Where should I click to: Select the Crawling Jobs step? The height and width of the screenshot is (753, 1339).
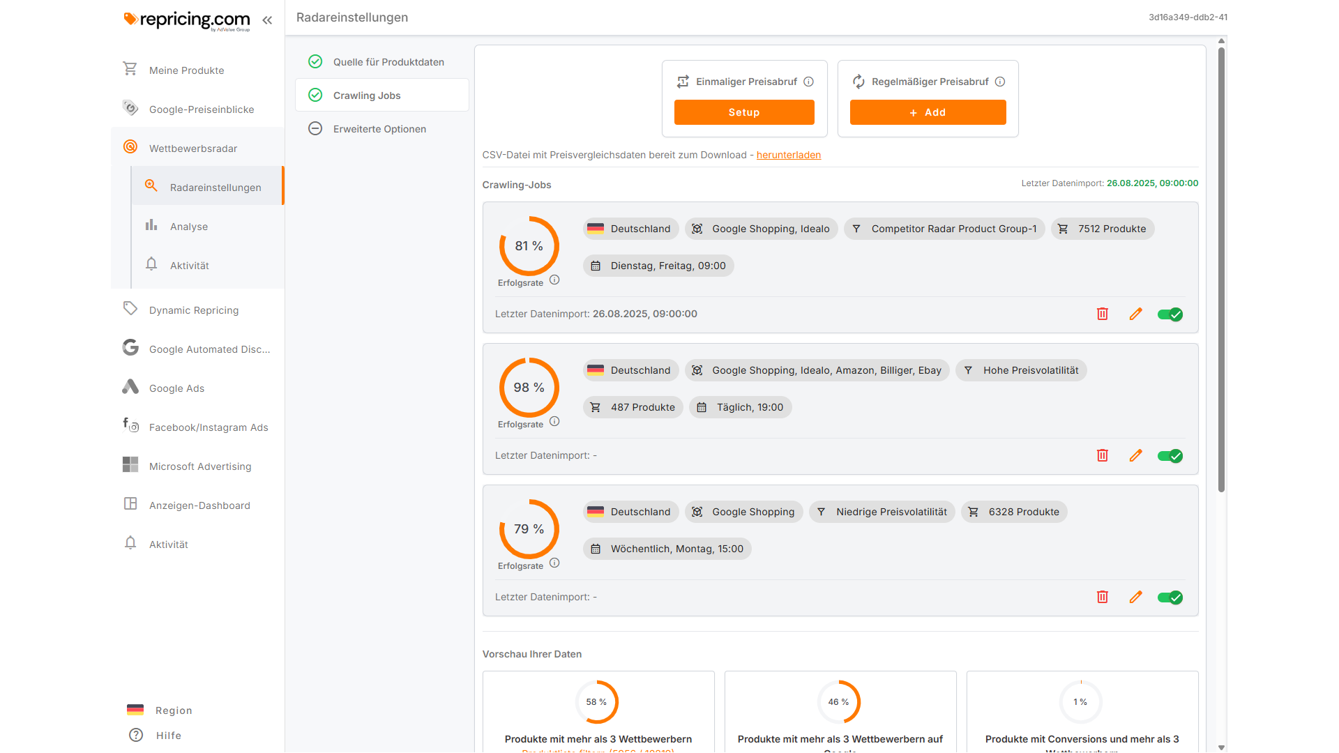point(382,96)
